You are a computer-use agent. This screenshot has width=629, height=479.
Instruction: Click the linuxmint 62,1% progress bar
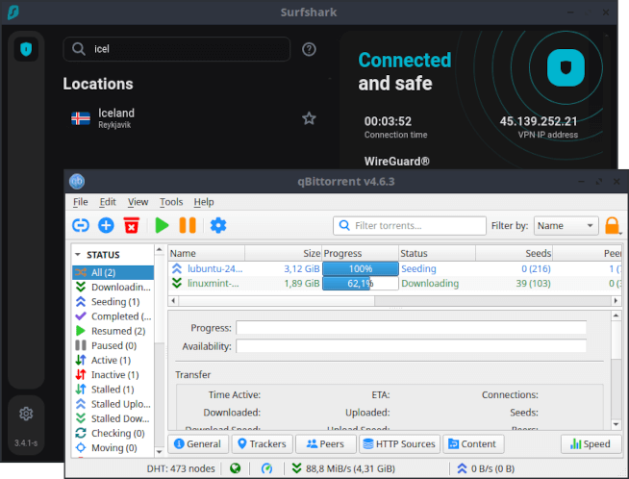click(x=361, y=283)
